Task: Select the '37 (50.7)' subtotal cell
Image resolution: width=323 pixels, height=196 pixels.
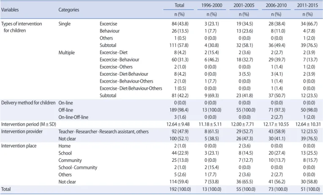Action: coord(277,95)
